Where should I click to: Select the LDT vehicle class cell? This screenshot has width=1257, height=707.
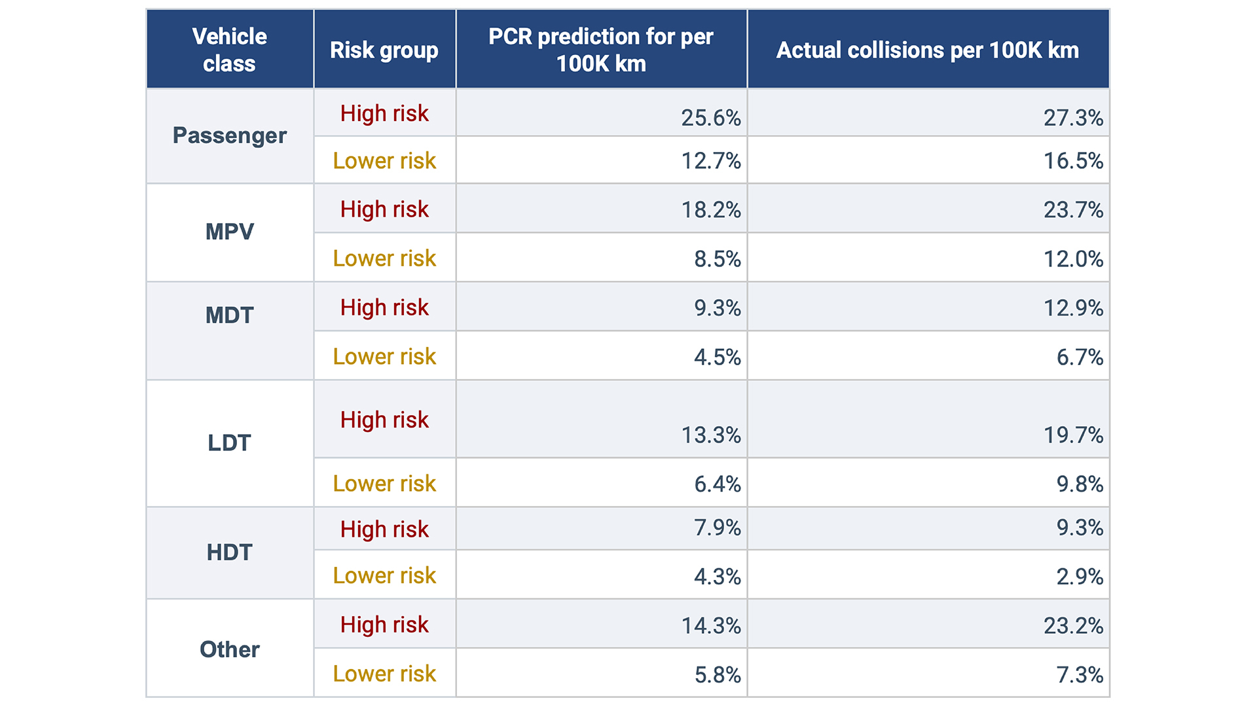click(x=229, y=443)
